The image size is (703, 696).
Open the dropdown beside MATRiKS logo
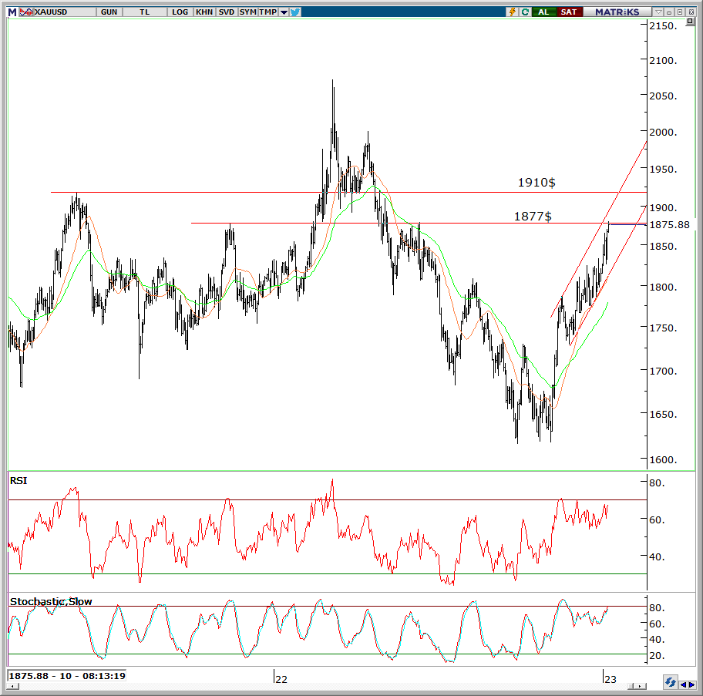pyautogui.click(x=658, y=12)
